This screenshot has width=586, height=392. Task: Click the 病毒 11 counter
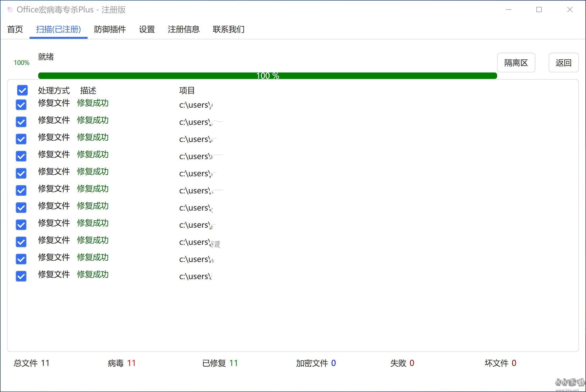coord(122,363)
